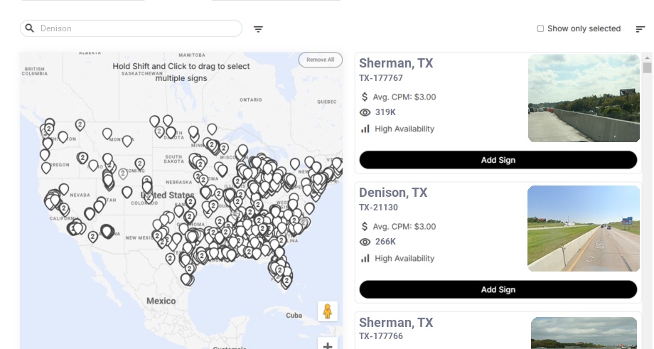The image size is (654, 349).
Task: Open the filter icon beside search box
Action: pyautogui.click(x=259, y=29)
